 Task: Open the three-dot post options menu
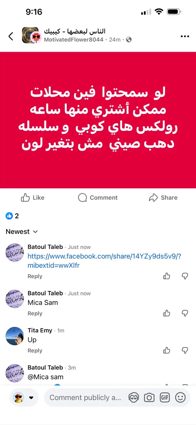coord(185,36)
